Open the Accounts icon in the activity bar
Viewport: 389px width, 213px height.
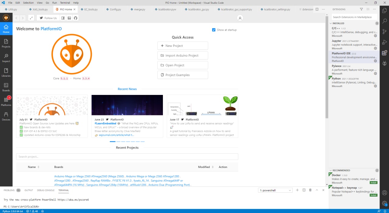(384, 193)
